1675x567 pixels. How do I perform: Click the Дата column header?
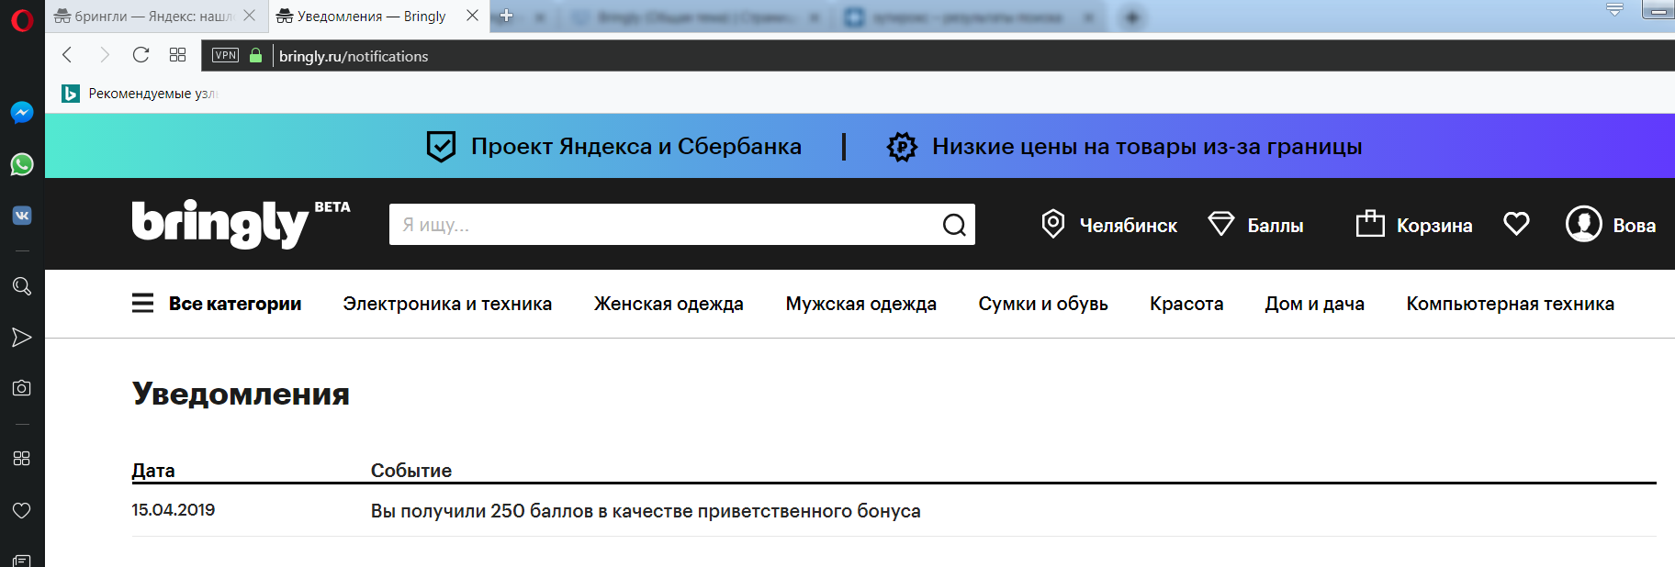coord(153,471)
